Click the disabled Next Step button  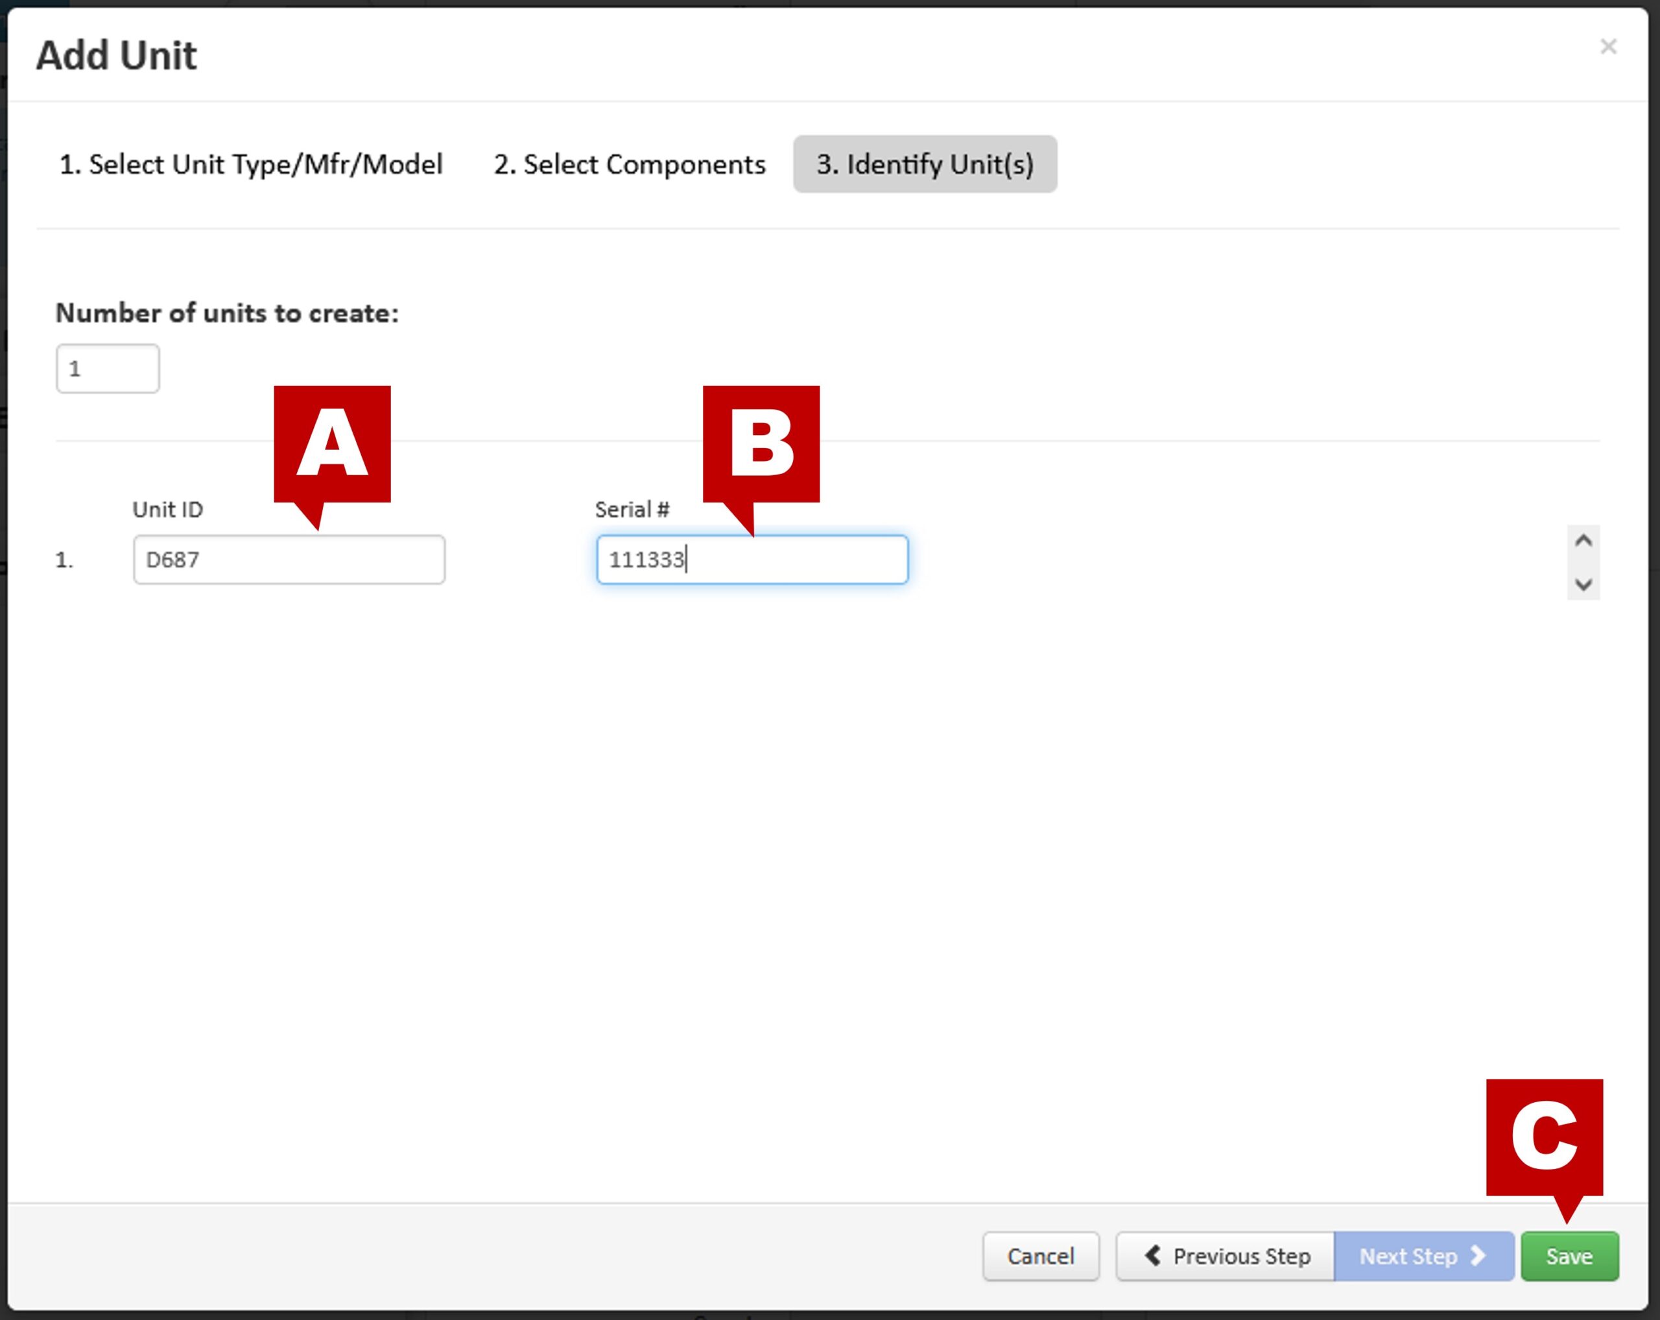(1423, 1256)
